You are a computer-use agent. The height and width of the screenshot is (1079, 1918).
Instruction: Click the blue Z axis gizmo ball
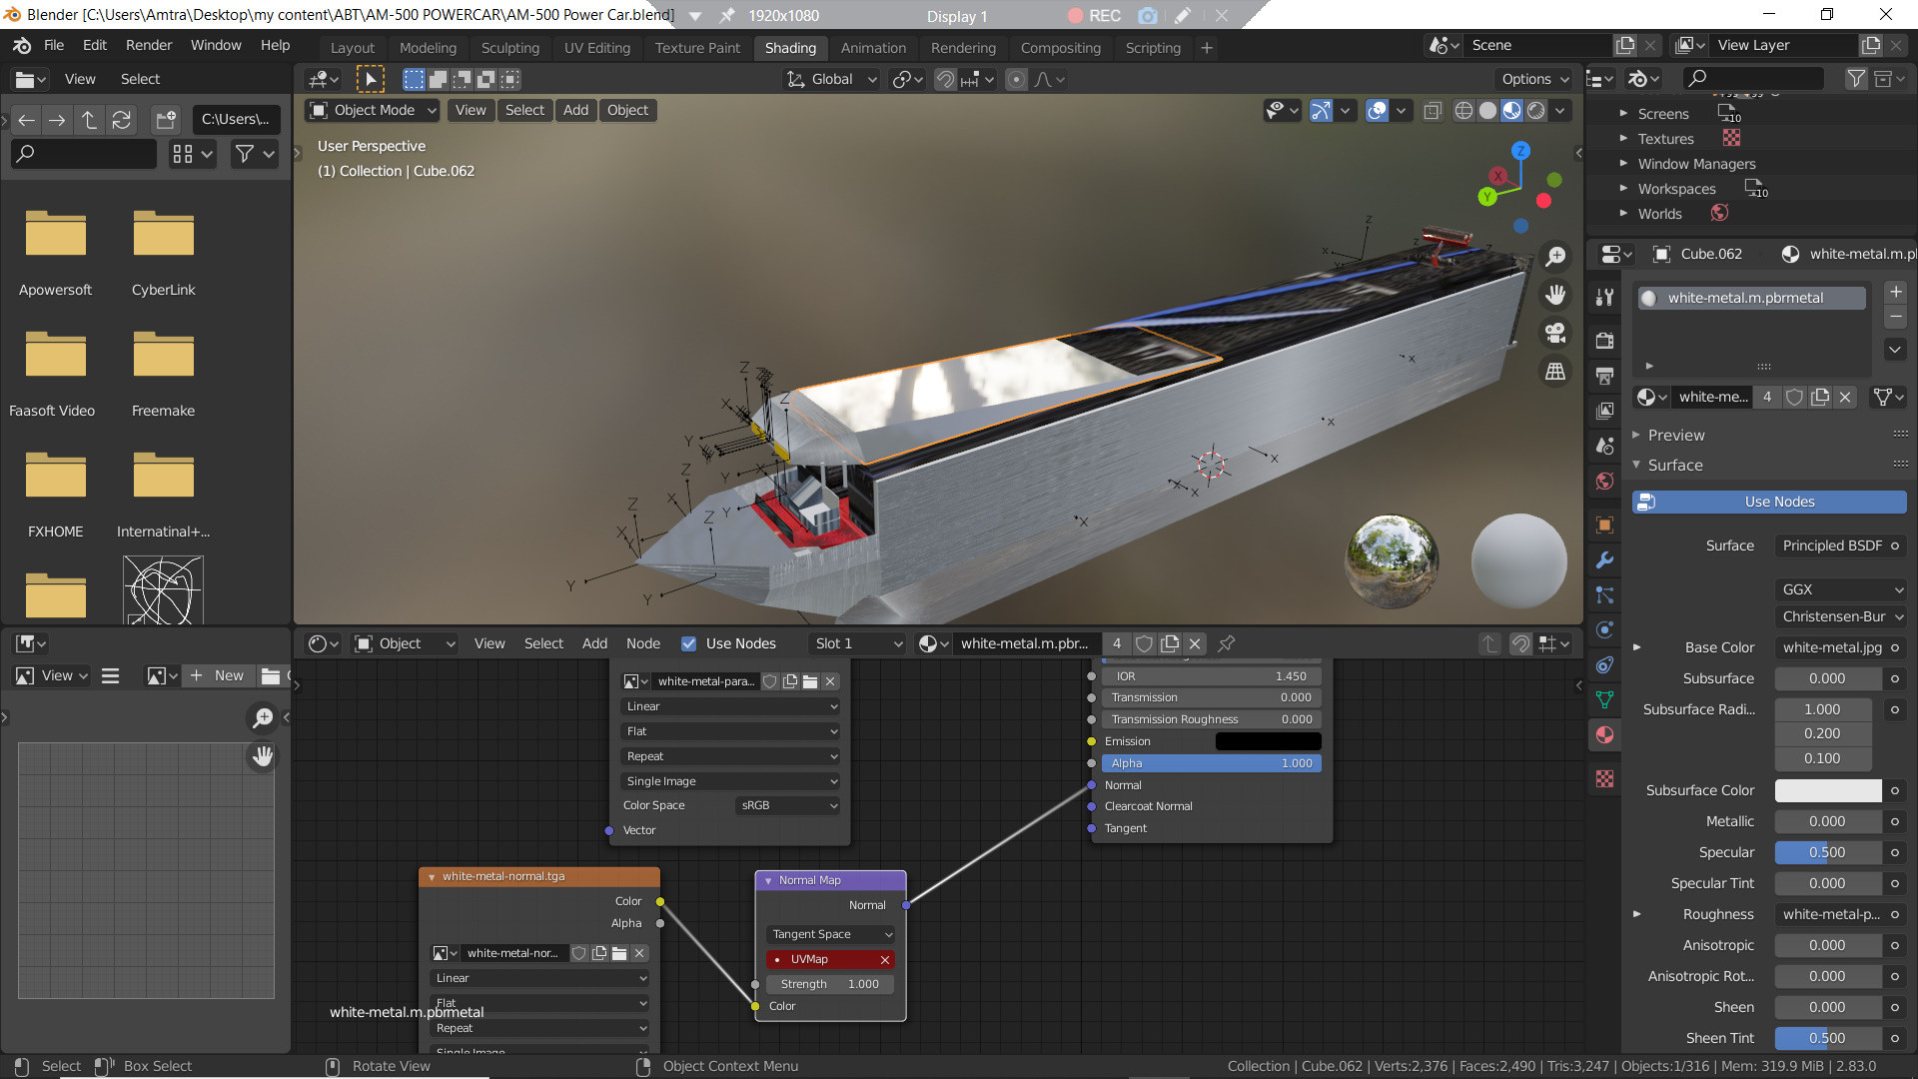point(1520,151)
